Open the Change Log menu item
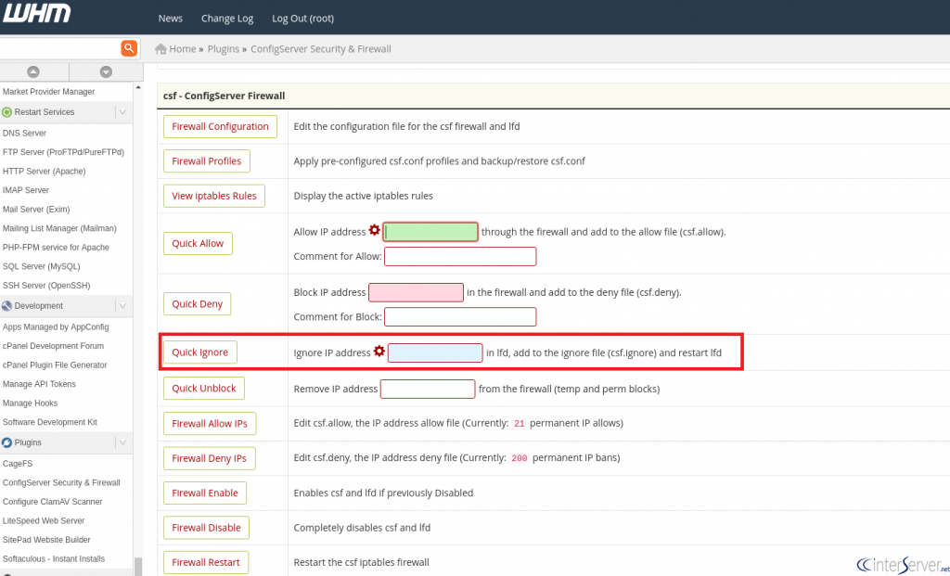The width and height of the screenshot is (950, 576). click(227, 19)
